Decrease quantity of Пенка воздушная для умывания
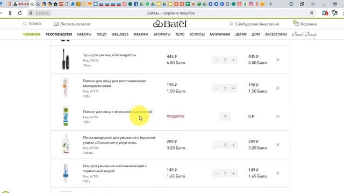This screenshot has height=193, width=344. point(216,145)
